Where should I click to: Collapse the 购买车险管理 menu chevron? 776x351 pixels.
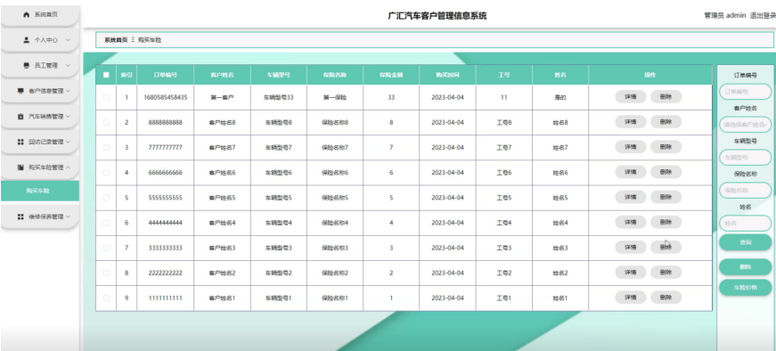[x=68, y=167]
